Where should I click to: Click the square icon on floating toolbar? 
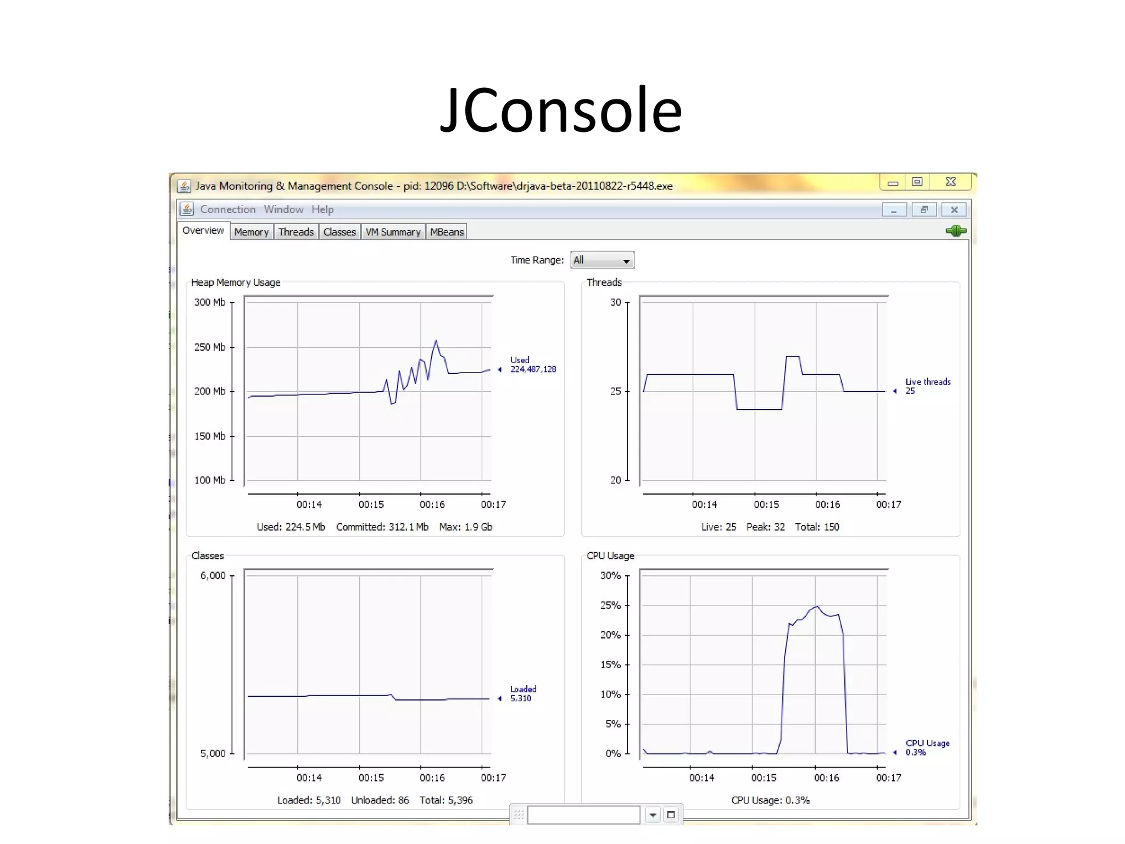(671, 815)
